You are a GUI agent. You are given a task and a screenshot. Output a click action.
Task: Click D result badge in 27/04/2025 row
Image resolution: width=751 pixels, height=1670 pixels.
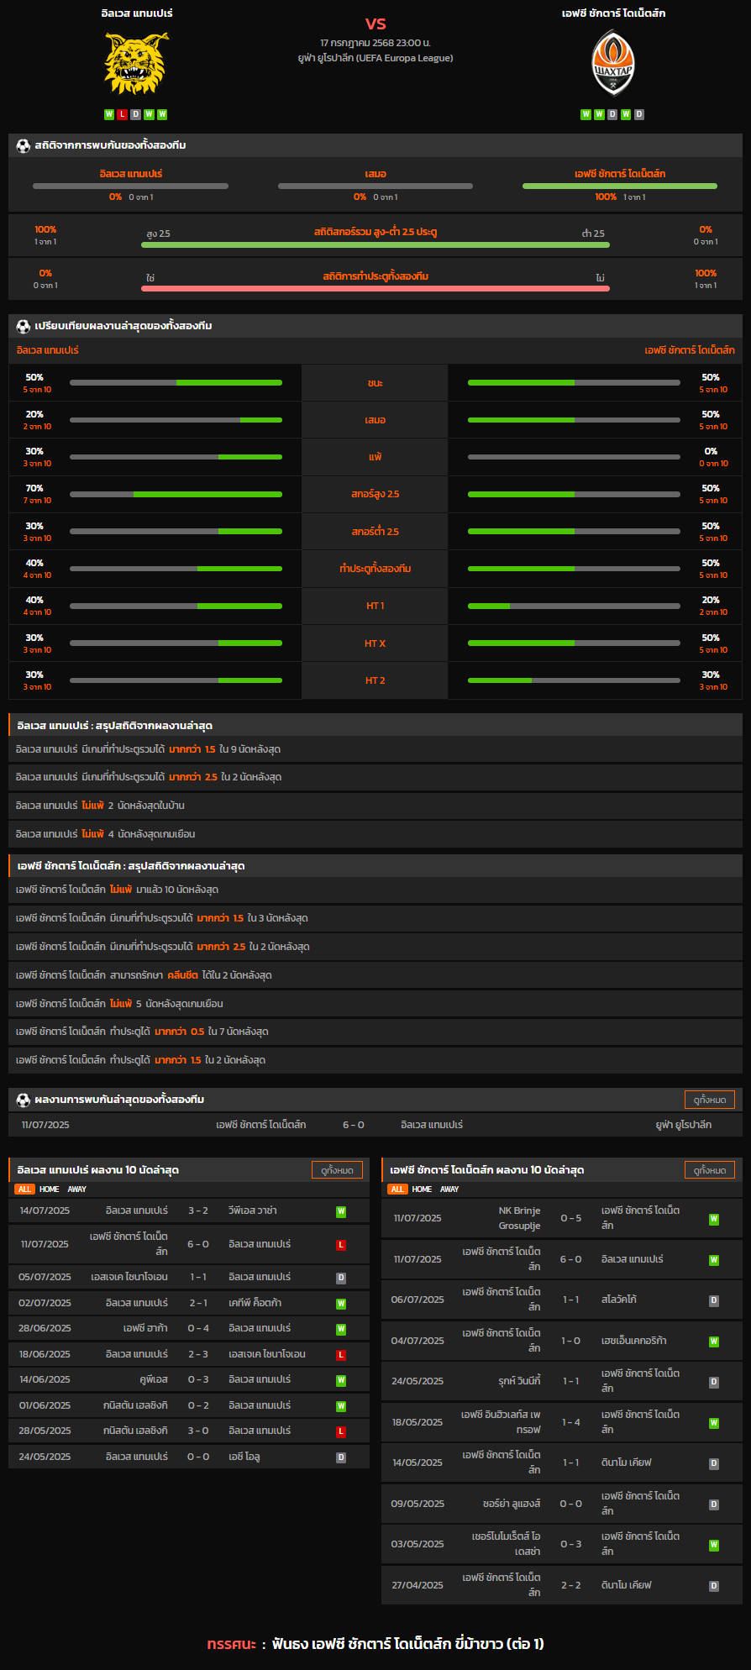click(714, 1586)
